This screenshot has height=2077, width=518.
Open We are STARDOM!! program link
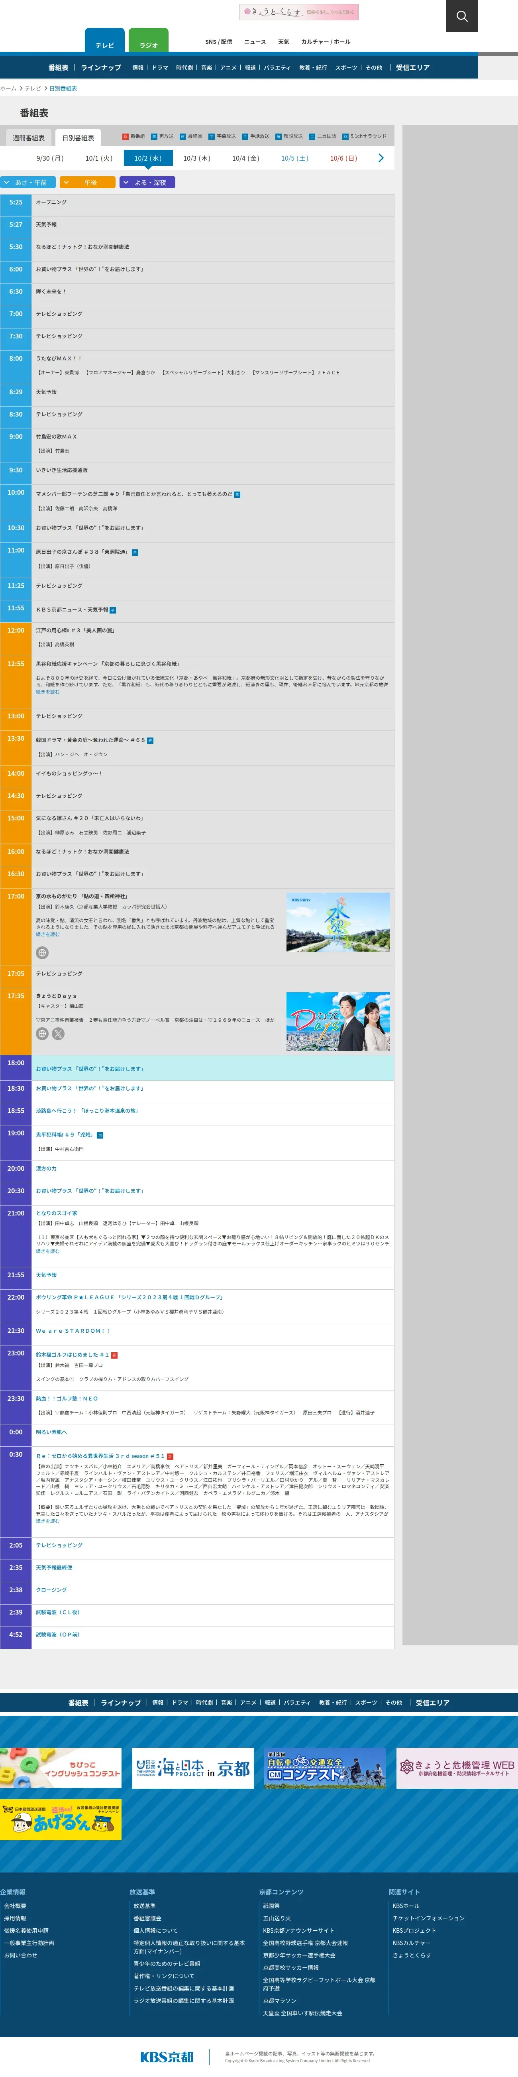click(73, 1331)
